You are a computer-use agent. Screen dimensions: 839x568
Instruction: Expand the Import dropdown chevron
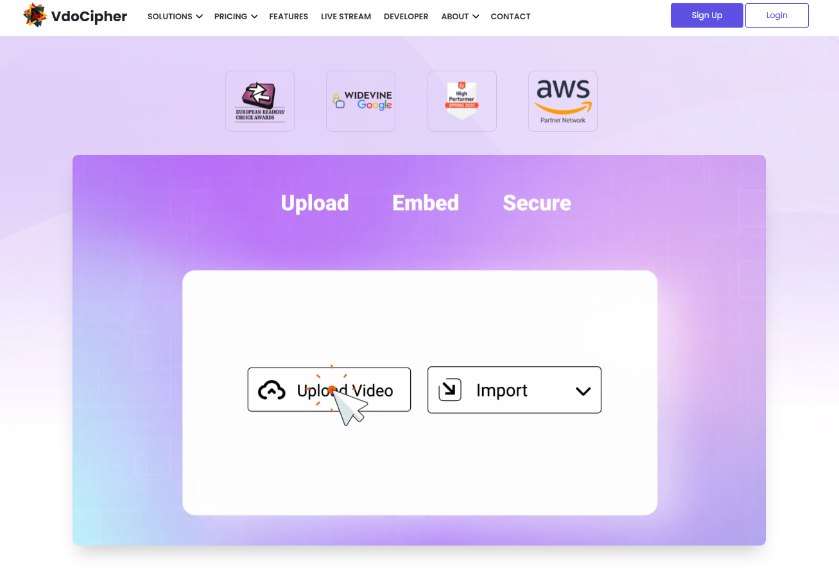583,391
